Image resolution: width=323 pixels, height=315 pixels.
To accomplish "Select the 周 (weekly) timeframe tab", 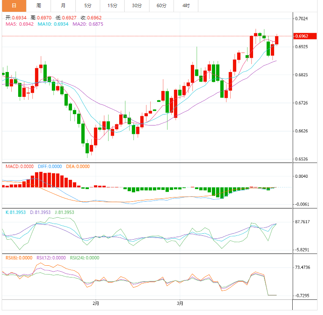I will [x=39, y=6].
